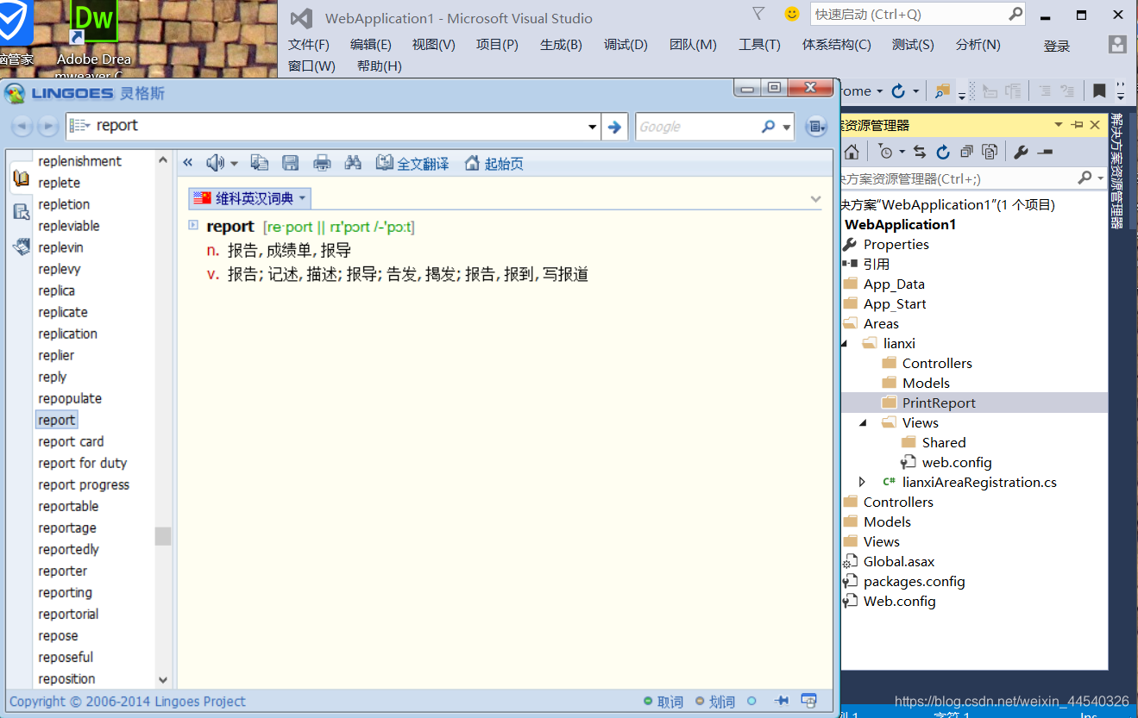The width and height of the screenshot is (1138, 718).
Task: Open Adobe Dreamweaver desktop shortcut
Action: [x=93, y=40]
